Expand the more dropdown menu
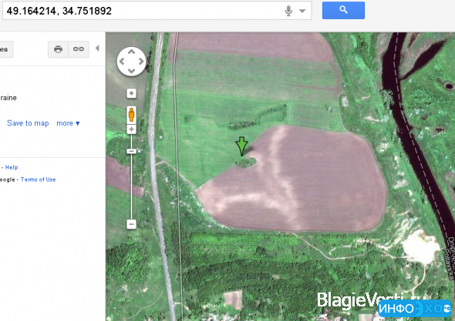The width and height of the screenshot is (455, 321). point(68,123)
